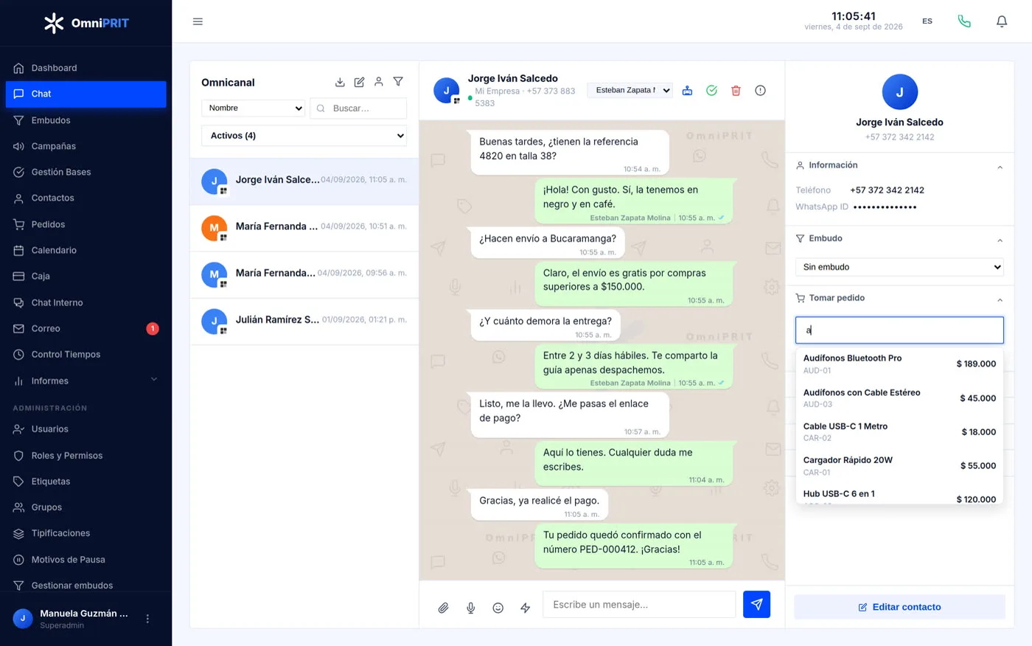The image size is (1032, 646).
Task: Click the paperclip attachment icon
Action: (443, 608)
